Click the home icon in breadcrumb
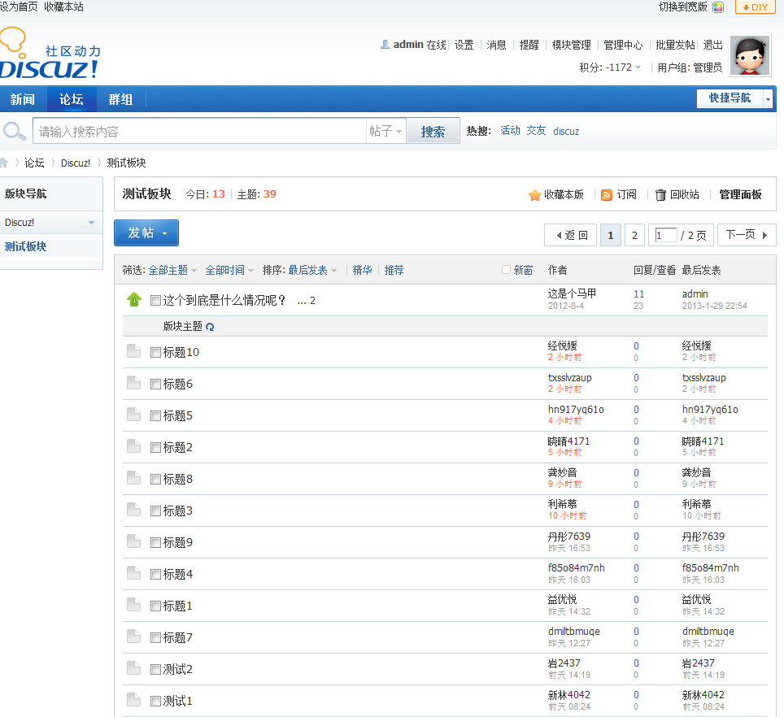Screen dimensions: 784x717 point(4,163)
